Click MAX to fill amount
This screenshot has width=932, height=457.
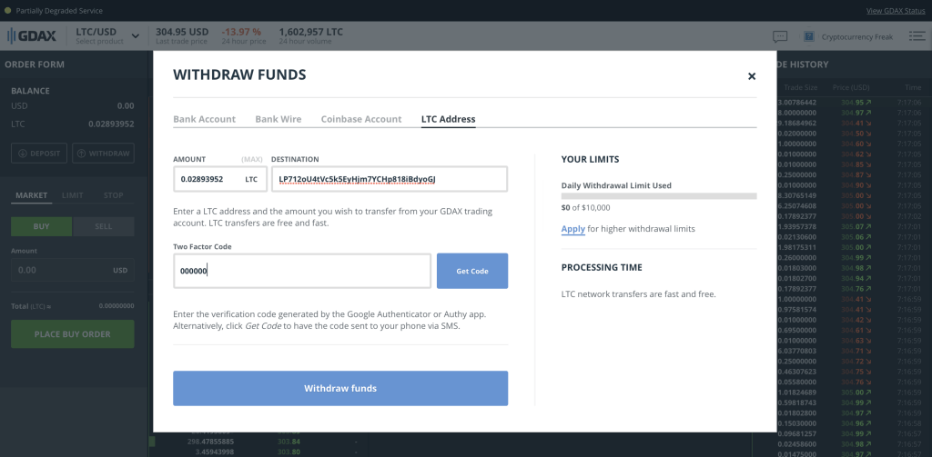251,159
